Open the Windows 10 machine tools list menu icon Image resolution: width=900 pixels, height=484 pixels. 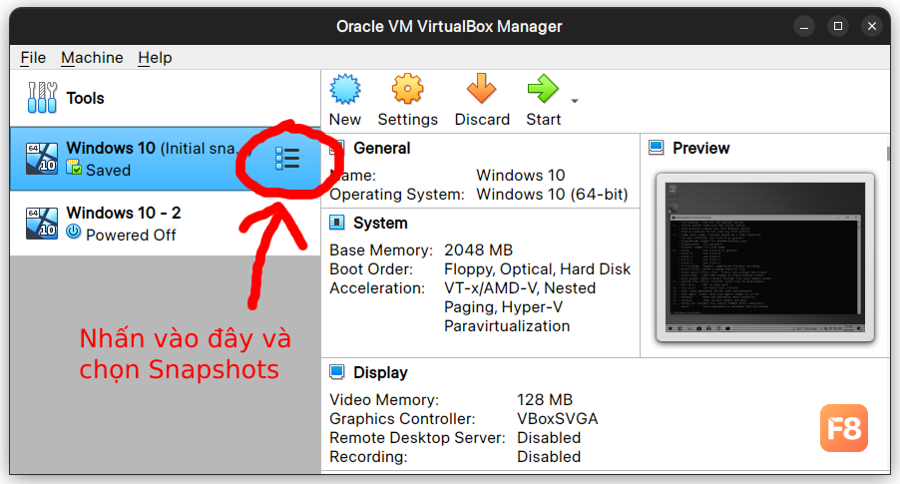[287, 159]
